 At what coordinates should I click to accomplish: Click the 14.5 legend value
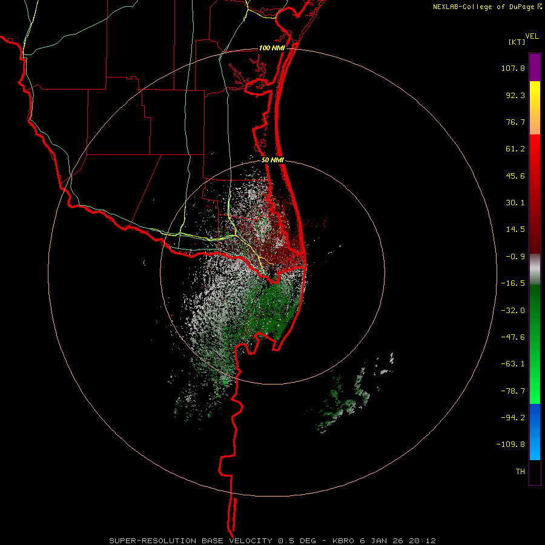click(515, 230)
